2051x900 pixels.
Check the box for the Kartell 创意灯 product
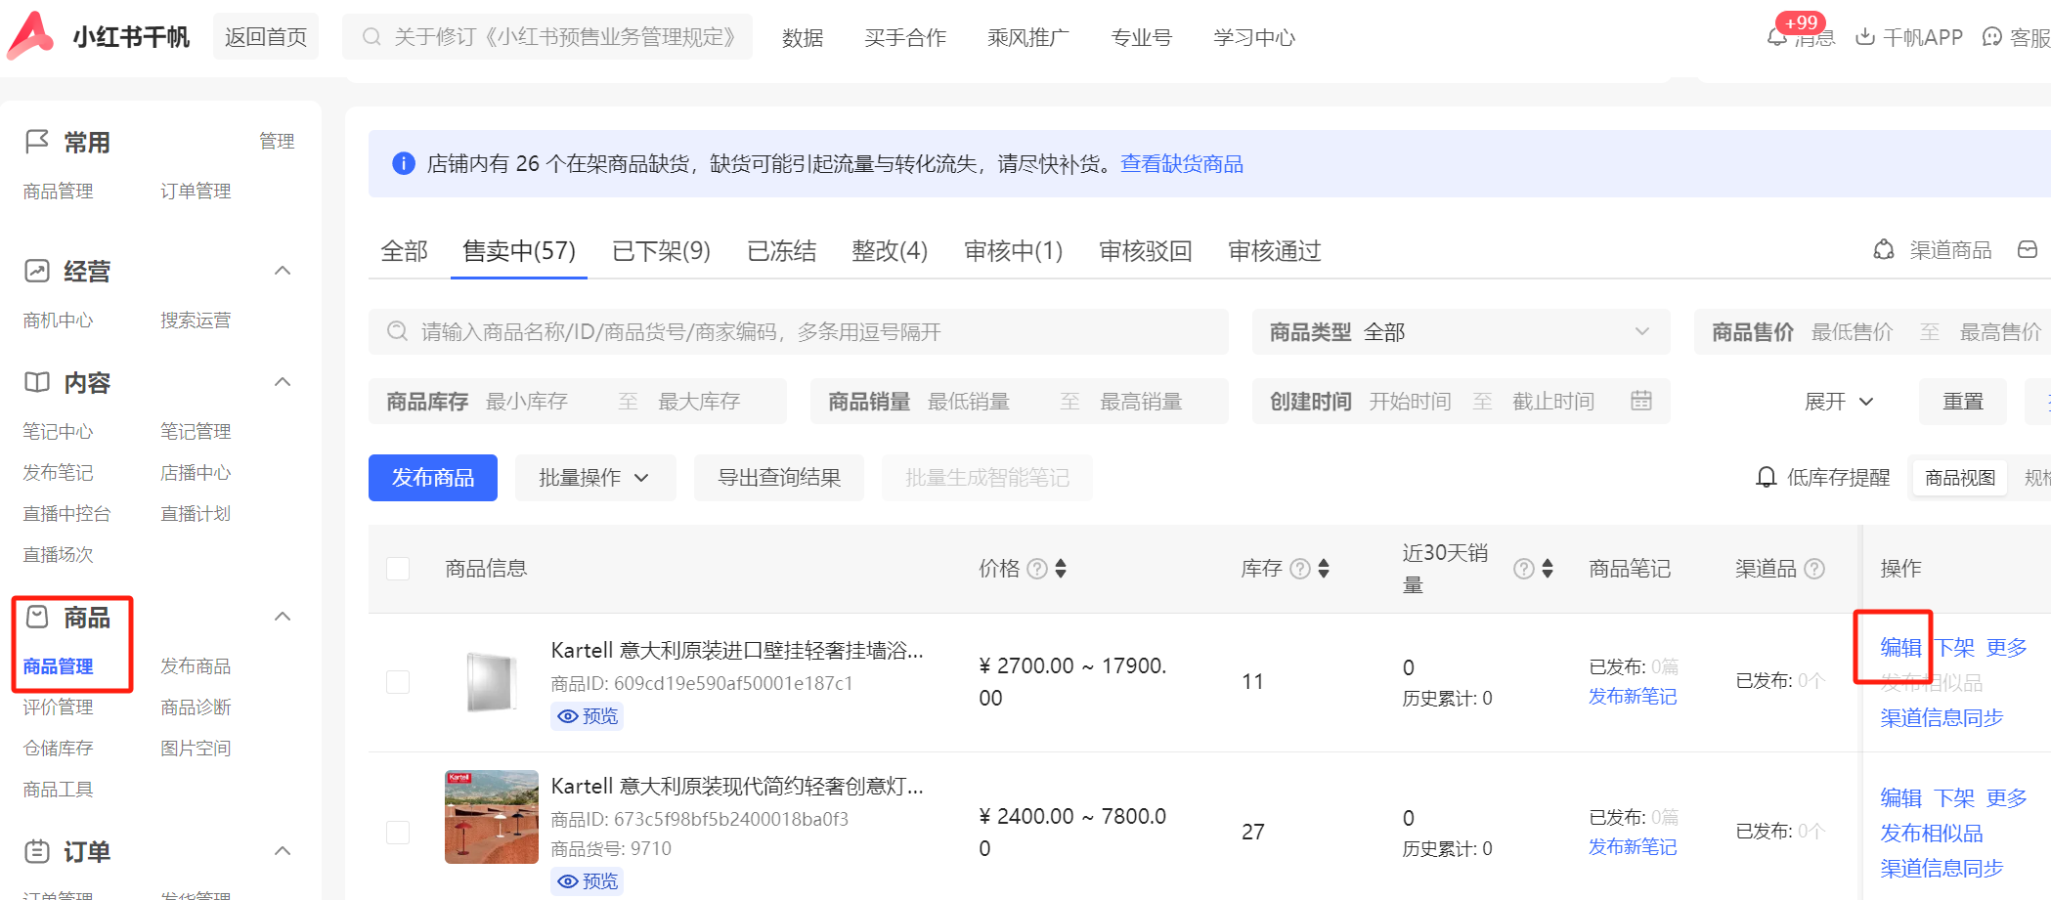pyautogui.click(x=398, y=833)
